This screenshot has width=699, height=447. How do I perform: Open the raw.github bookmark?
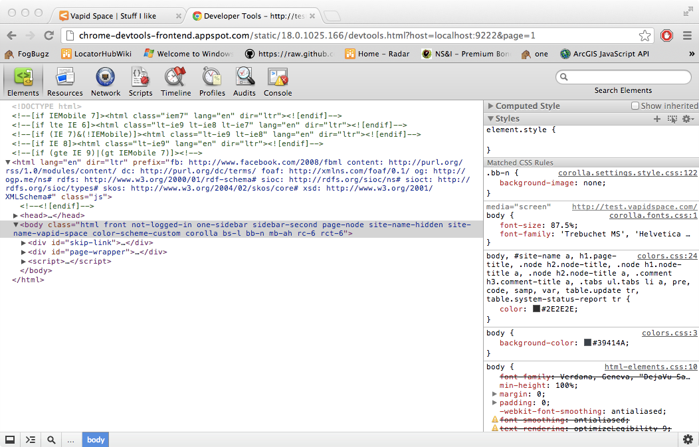coord(290,54)
